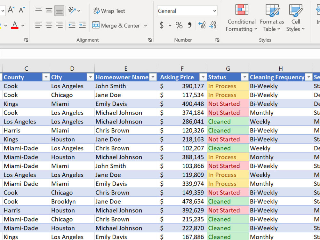Open Conditional Formatting menu
Viewport: 320px width, 240px height.
[x=242, y=18]
